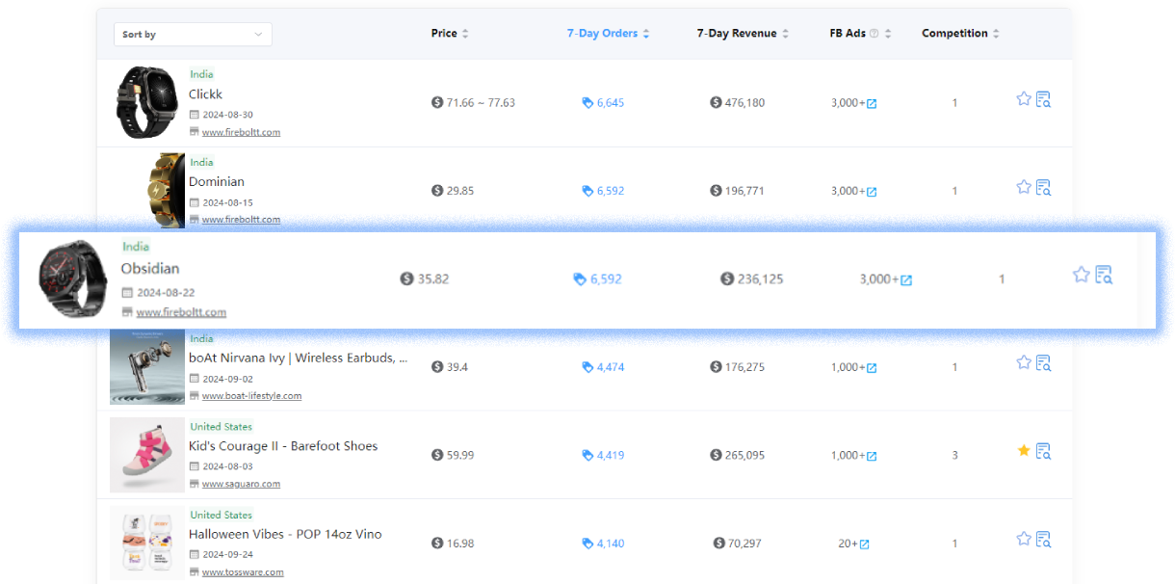Favorite the Dominian product with star icon
The height and width of the screenshot is (584, 1175).
[1024, 187]
